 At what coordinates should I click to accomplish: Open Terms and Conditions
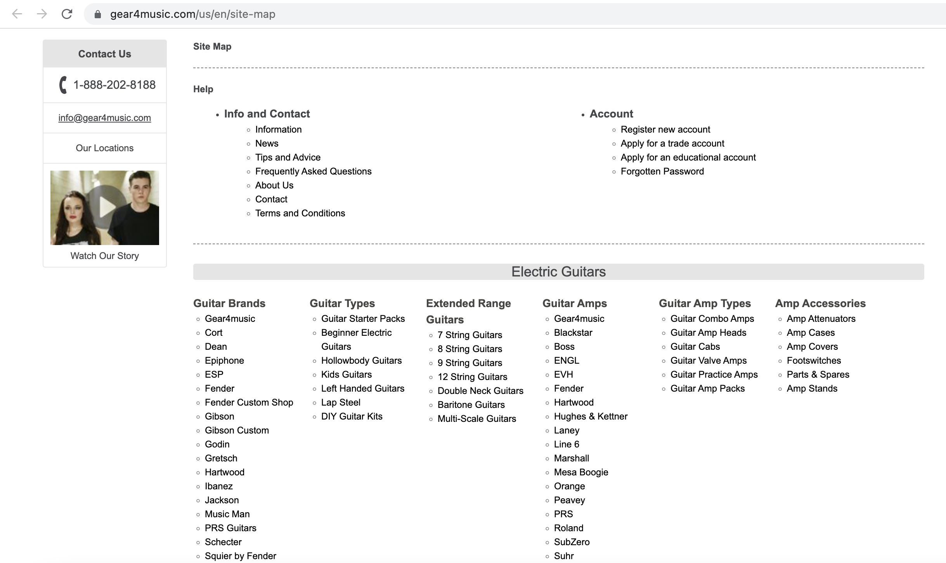point(300,213)
